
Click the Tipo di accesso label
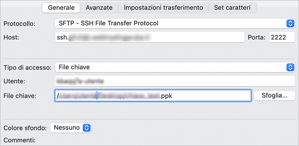[x=27, y=68]
